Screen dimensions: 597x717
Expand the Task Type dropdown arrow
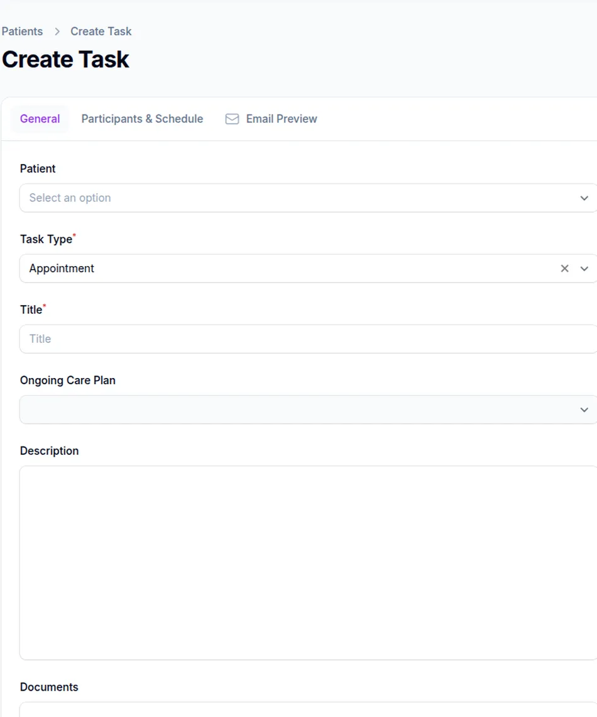584,269
